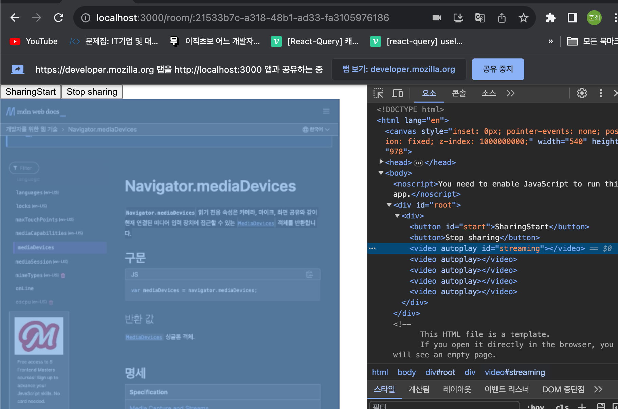Click the browser forward arrow
Screen dimensions: 618x409
[37, 18]
